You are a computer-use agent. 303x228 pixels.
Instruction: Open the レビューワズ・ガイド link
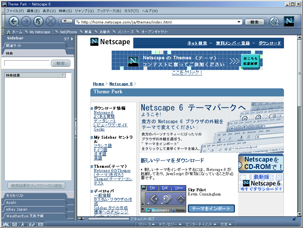pos(111,125)
